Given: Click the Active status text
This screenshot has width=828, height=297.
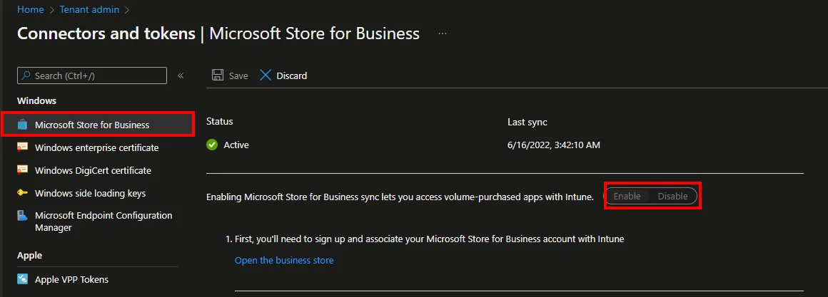Looking at the screenshot, I should coord(236,145).
